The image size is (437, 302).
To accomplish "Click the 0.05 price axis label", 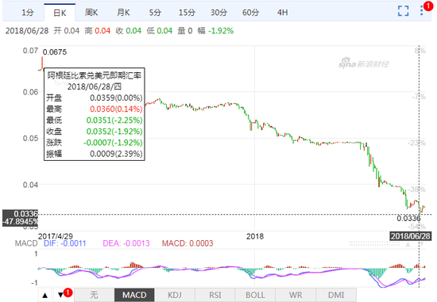I will (30, 138).
